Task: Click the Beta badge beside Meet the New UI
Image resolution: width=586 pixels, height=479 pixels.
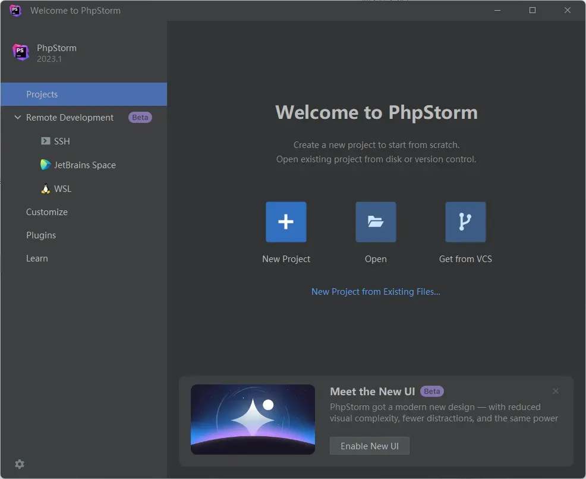Action: pos(432,391)
